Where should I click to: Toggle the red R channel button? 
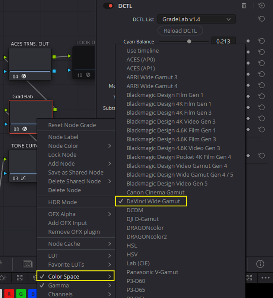coord(9,294)
